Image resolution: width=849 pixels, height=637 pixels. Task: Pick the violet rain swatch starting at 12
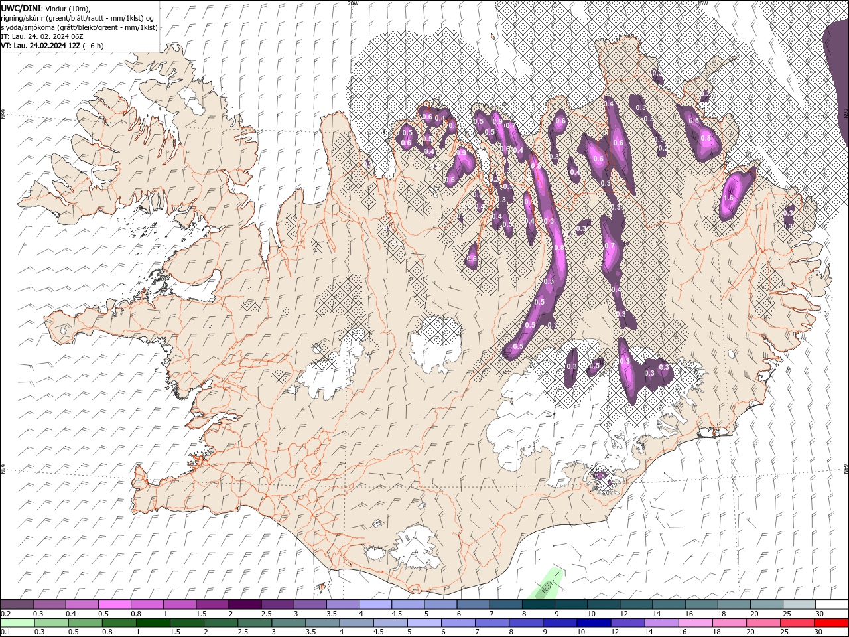[627, 623]
